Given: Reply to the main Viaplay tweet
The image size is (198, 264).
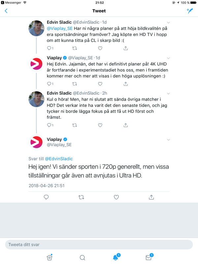Looking at the screenshot, I should [x=47, y=197].
